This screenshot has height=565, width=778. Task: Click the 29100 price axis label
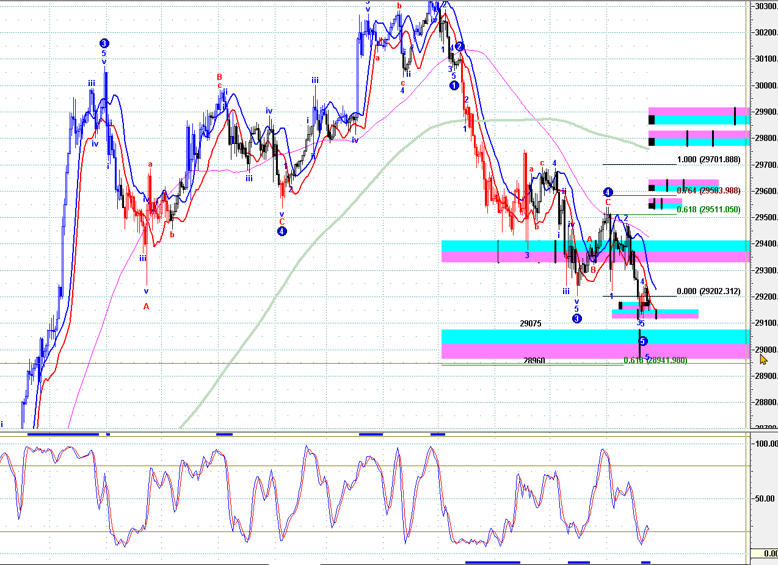click(x=766, y=323)
